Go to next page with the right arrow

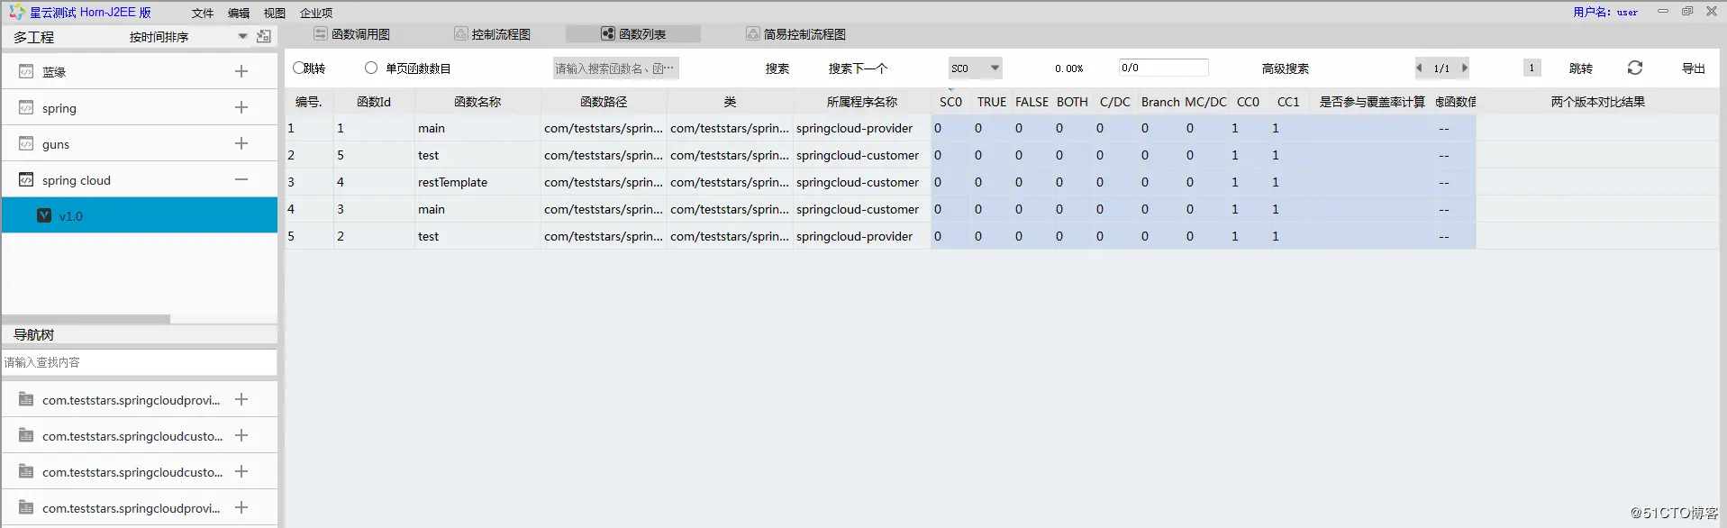click(1465, 68)
